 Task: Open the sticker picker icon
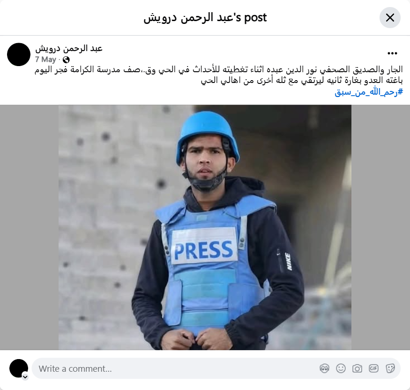390,368
